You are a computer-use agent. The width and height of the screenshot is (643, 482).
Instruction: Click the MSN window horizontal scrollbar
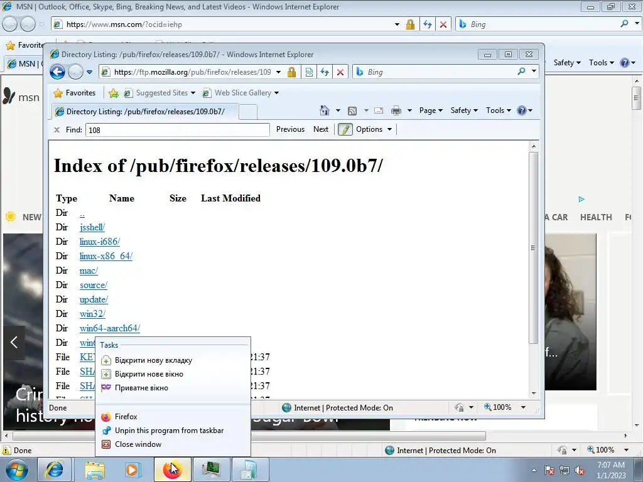click(x=249, y=436)
